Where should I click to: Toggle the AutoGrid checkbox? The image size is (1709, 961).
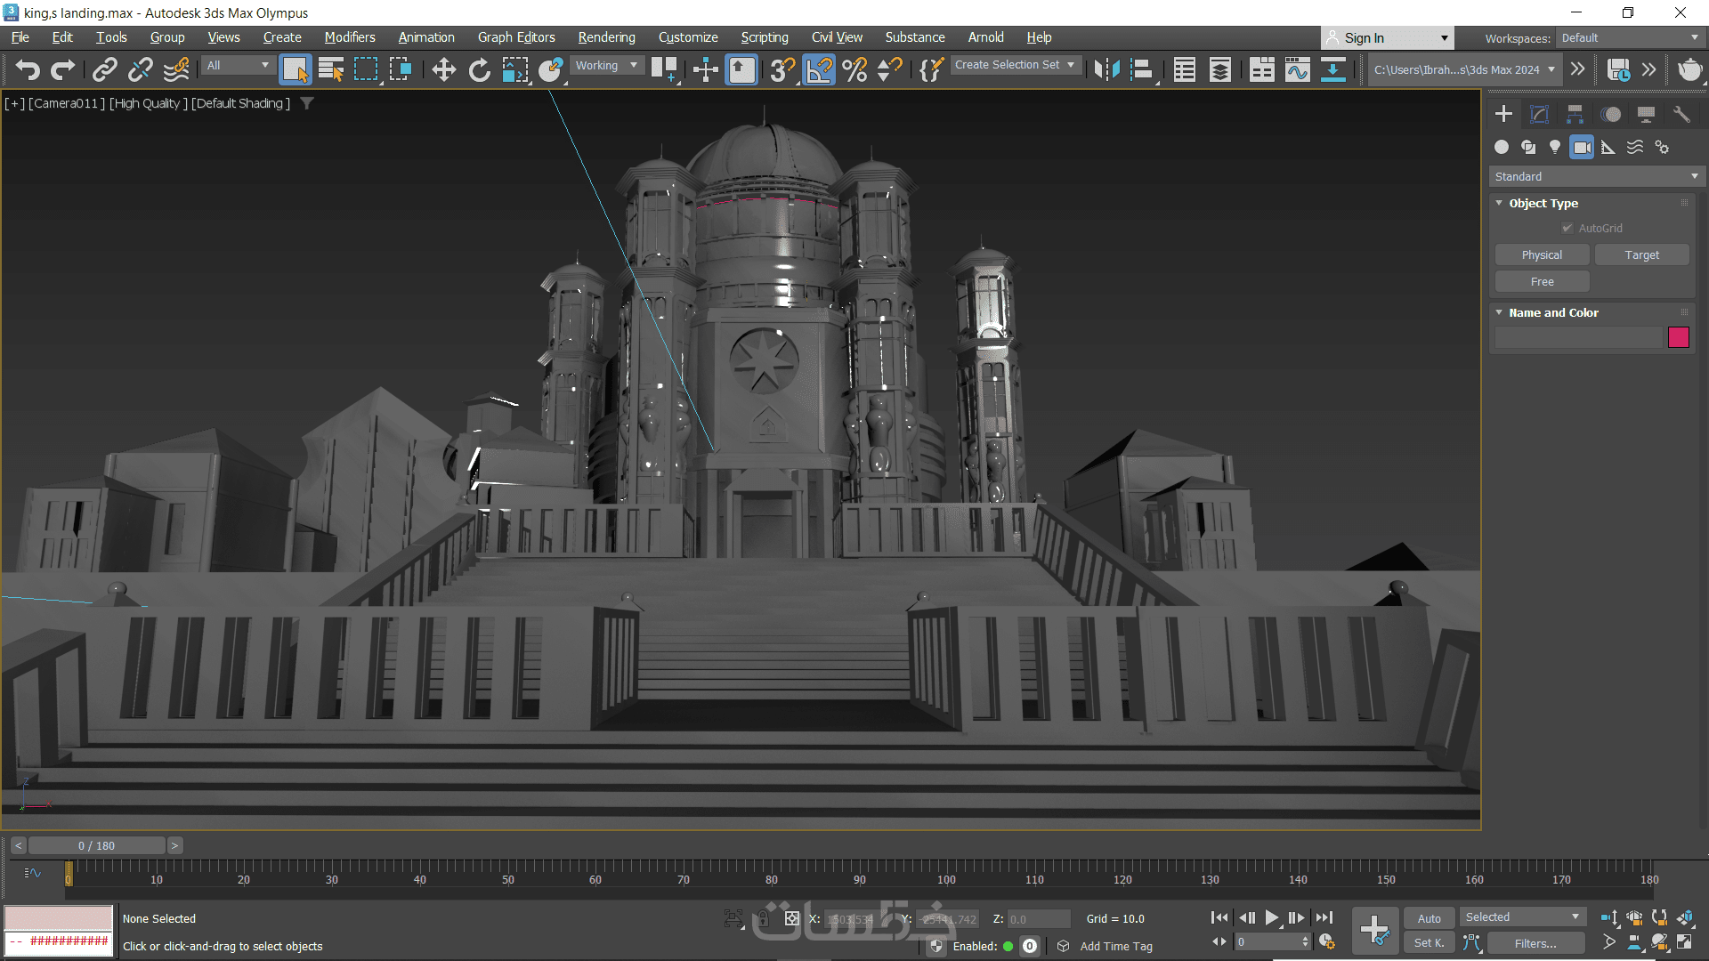point(1567,228)
